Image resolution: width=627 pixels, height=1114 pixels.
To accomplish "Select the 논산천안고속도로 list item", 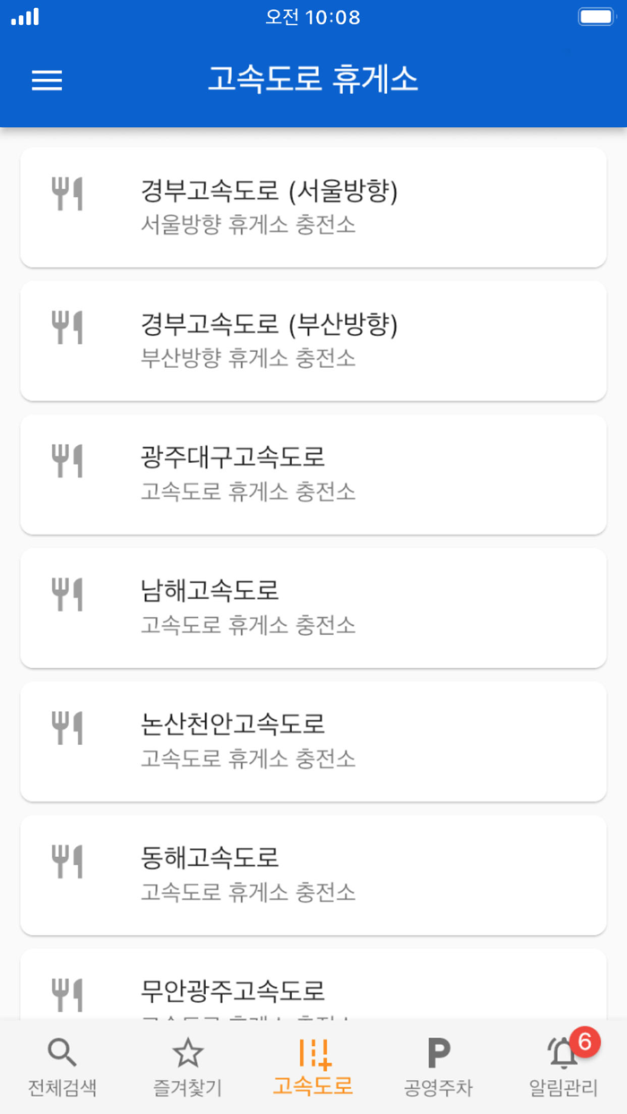I will (x=313, y=741).
